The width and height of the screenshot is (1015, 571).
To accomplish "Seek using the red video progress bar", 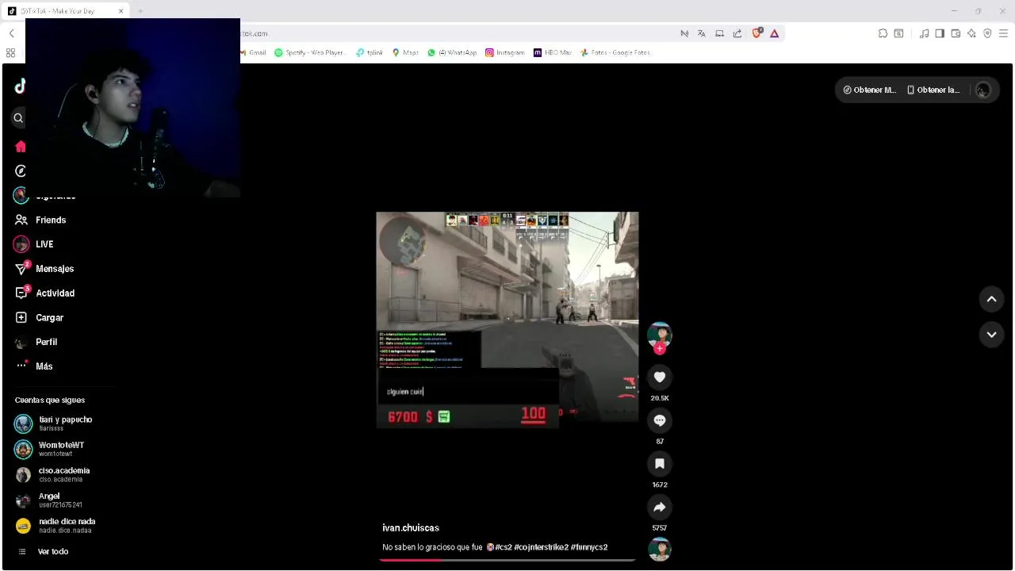I will pos(507,560).
